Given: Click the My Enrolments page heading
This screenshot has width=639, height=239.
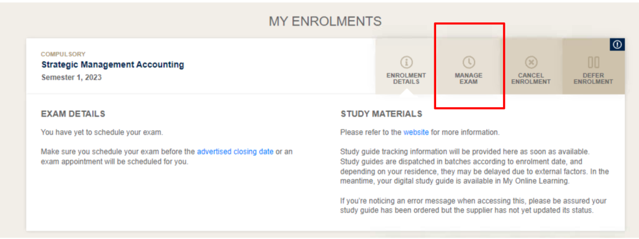Looking at the screenshot, I should pyautogui.click(x=325, y=21).
